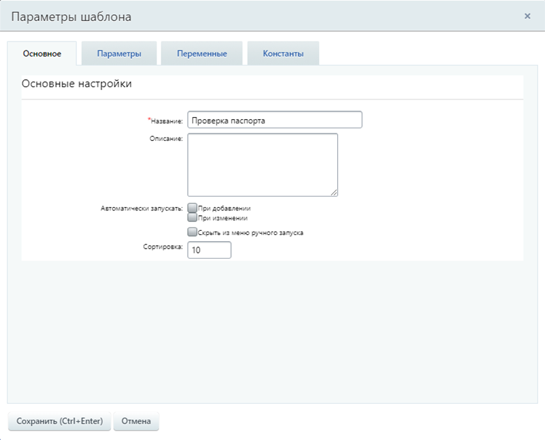The width and height of the screenshot is (545, 440).
Task: Click the Основные настройки section heading
Action: tap(76, 84)
